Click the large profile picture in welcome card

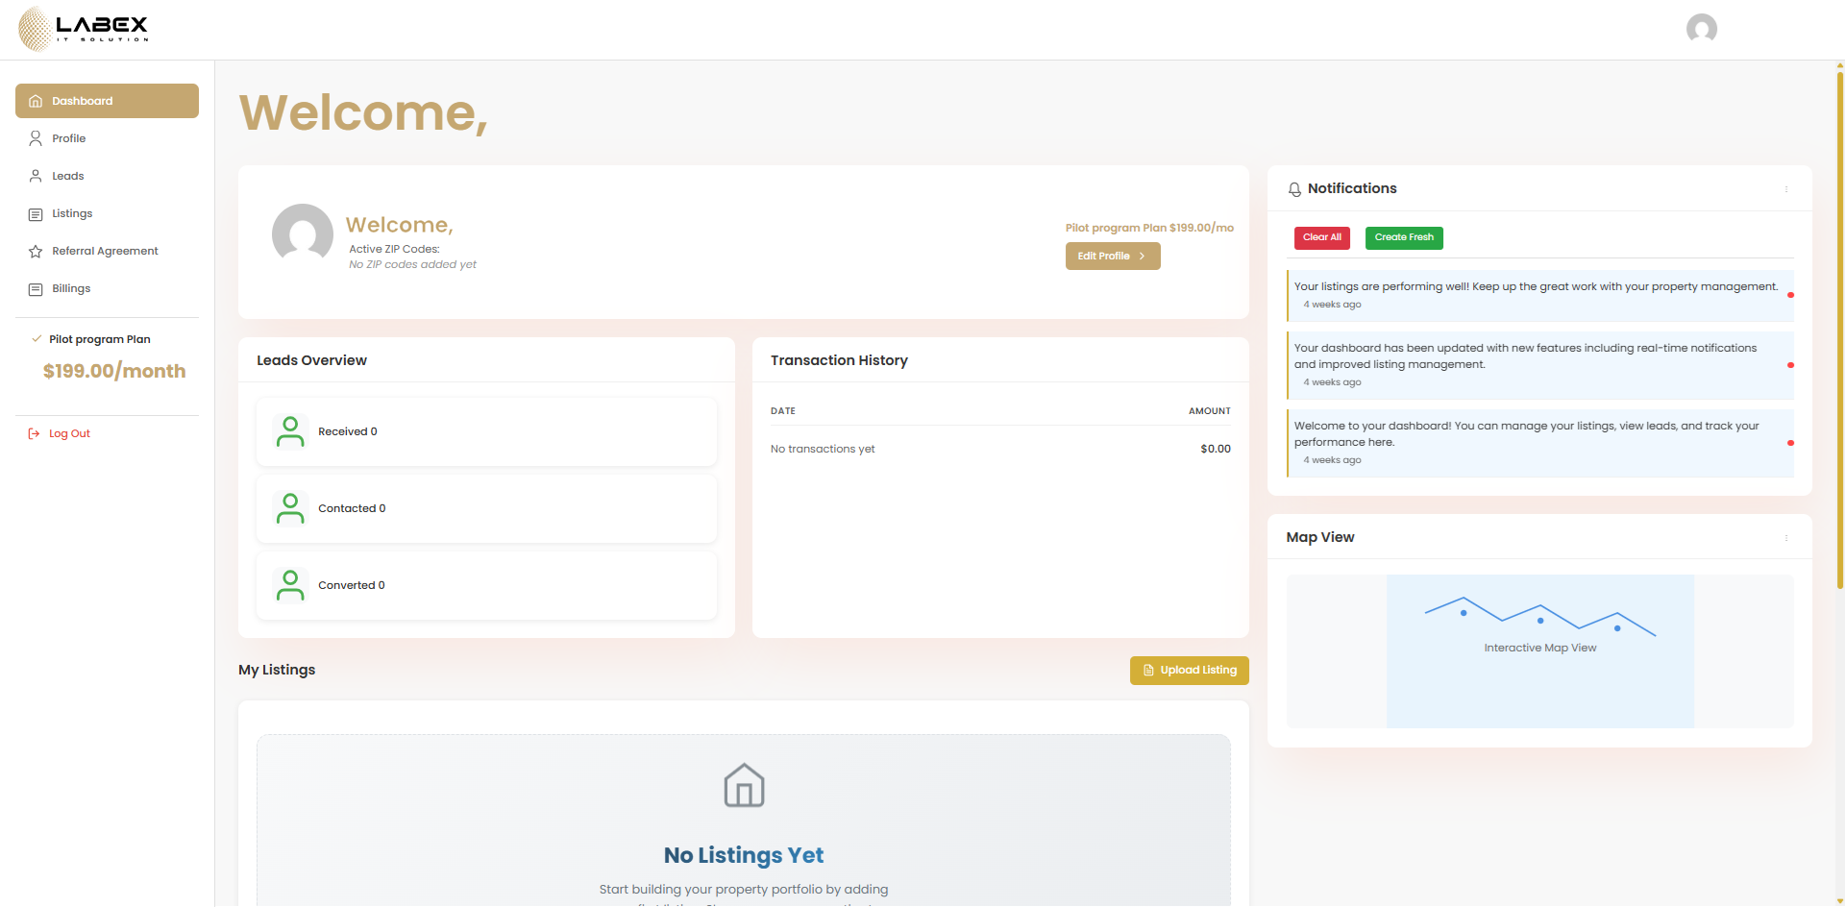pyautogui.click(x=303, y=234)
